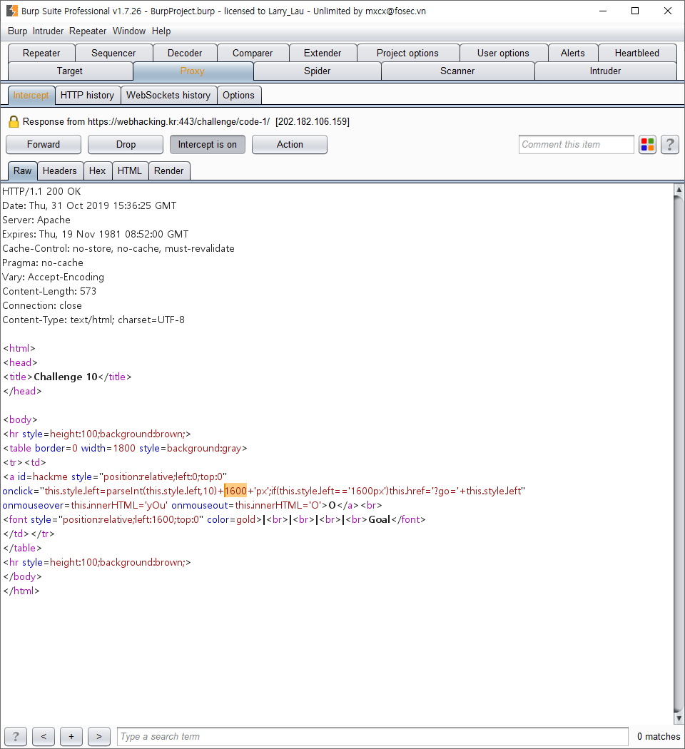The image size is (685, 749).
Task: Click the search help question mark button
Action: [x=15, y=736]
